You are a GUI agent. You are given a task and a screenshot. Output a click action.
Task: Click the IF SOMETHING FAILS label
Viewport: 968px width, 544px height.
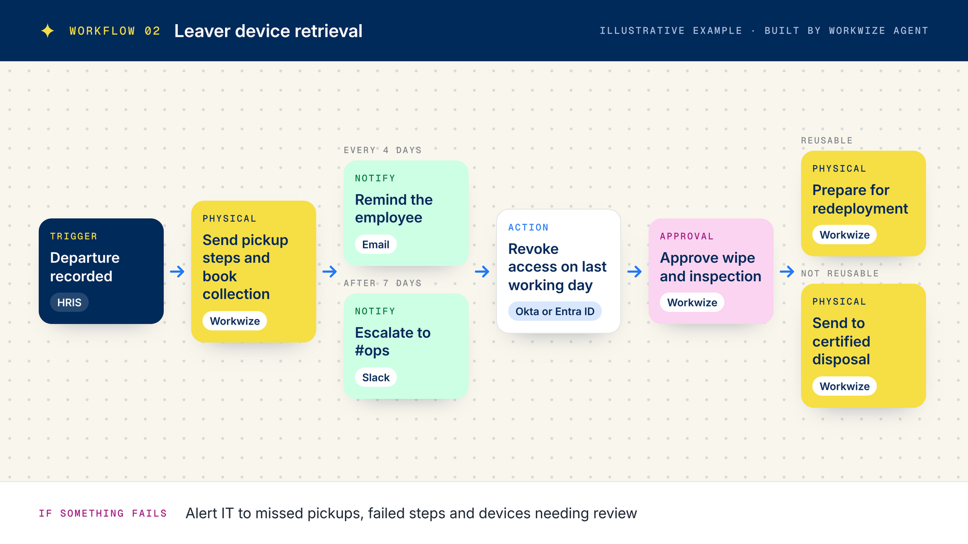point(103,513)
